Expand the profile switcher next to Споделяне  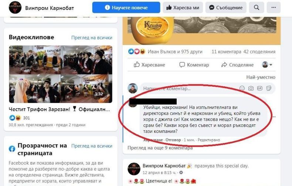point(267,65)
